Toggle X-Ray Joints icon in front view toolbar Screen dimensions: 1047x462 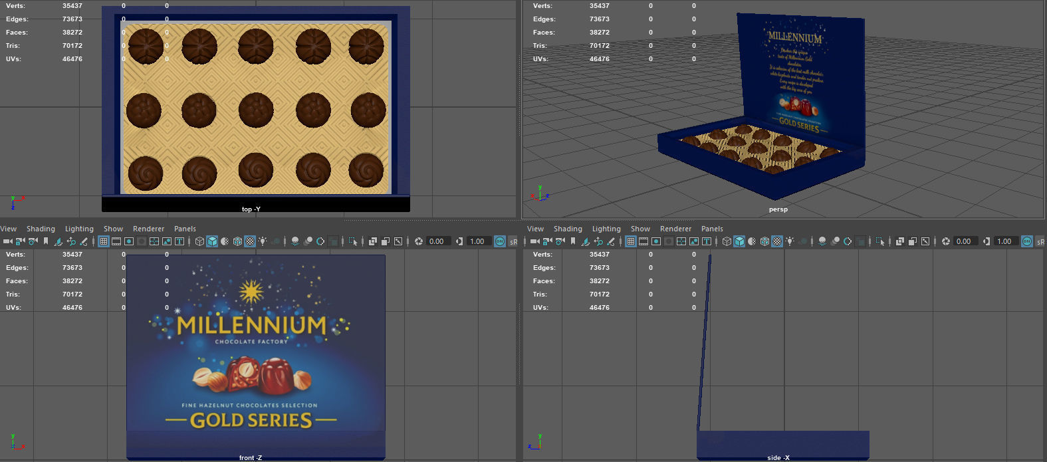tap(398, 241)
